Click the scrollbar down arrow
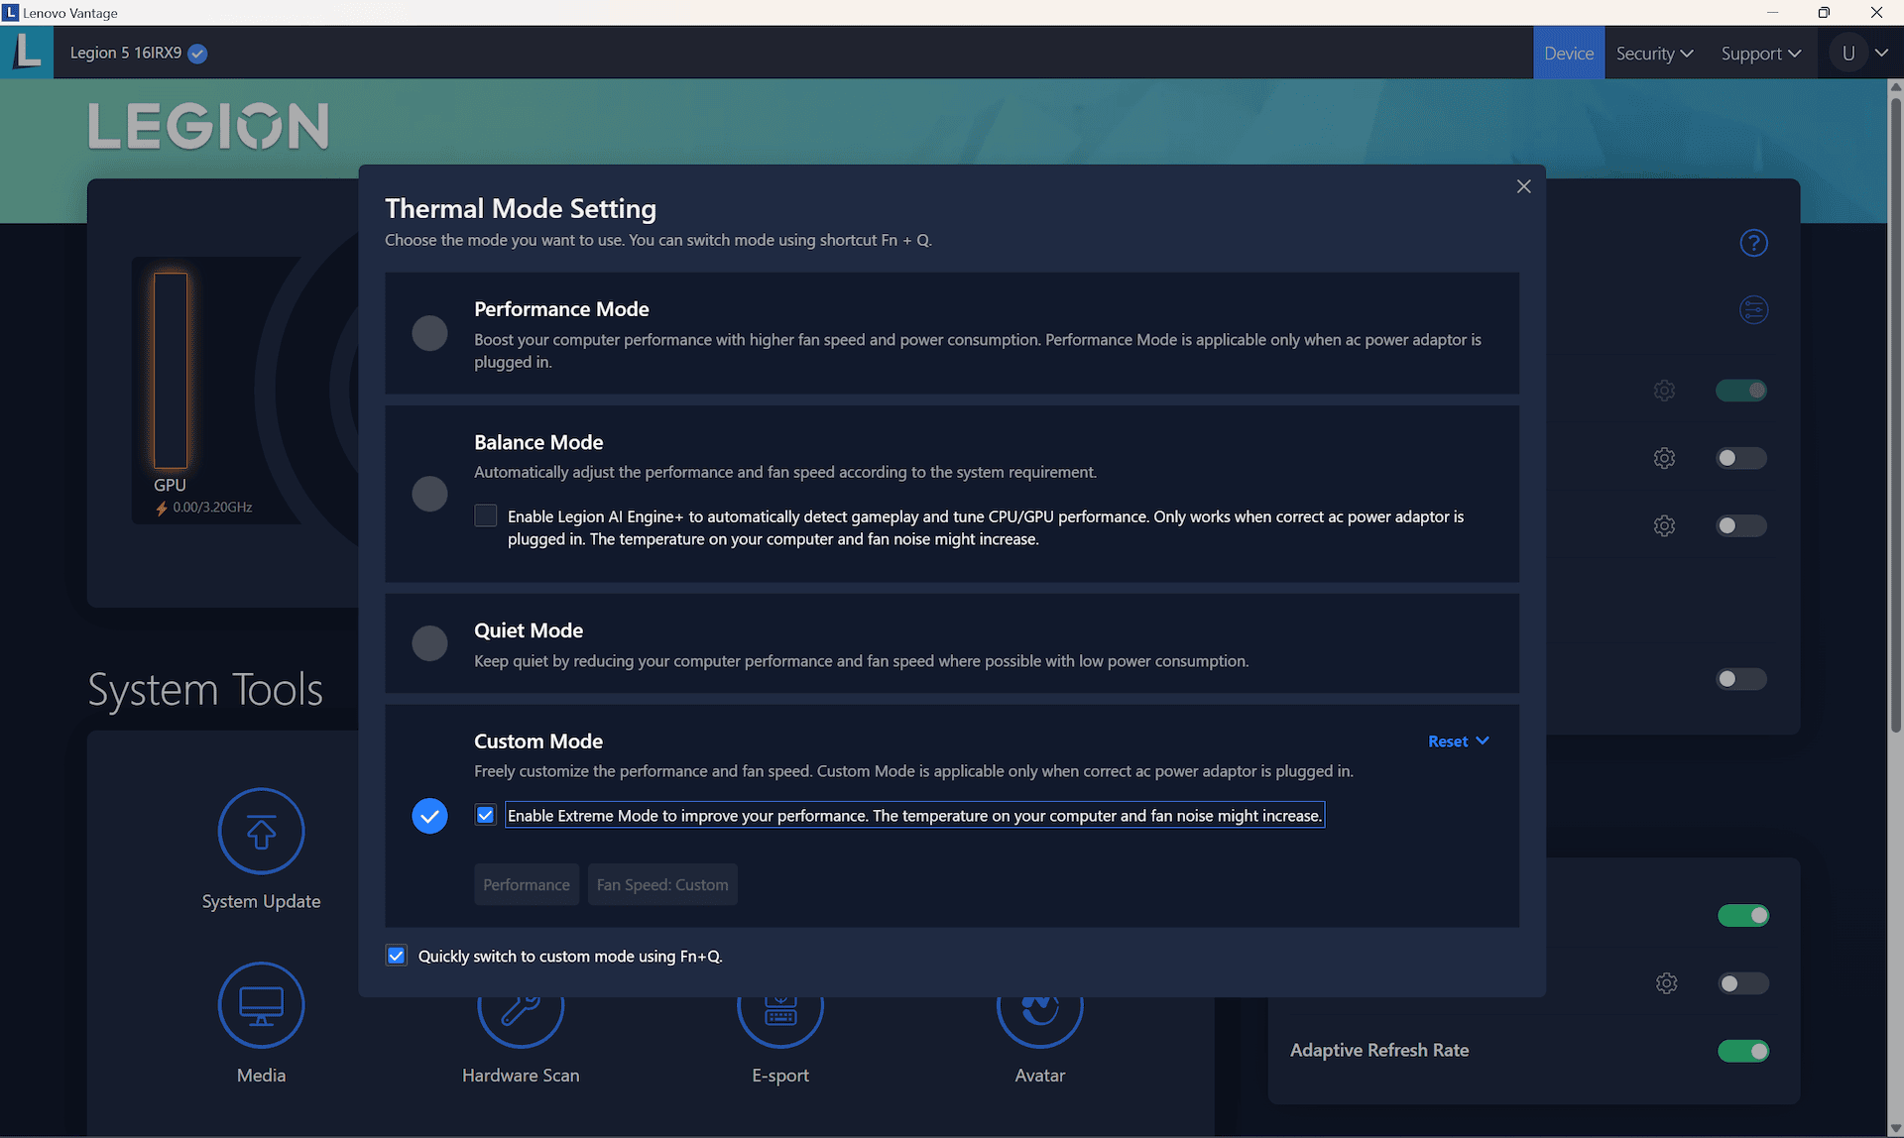Screen dimensions: 1904x1138 pyautogui.click(x=1895, y=1129)
